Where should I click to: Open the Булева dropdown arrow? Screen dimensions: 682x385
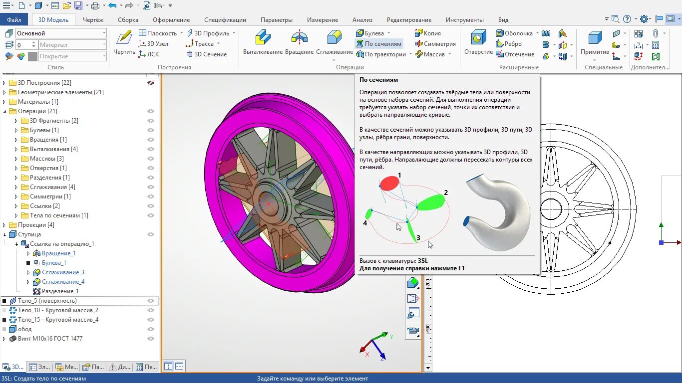[x=388, y=33]
